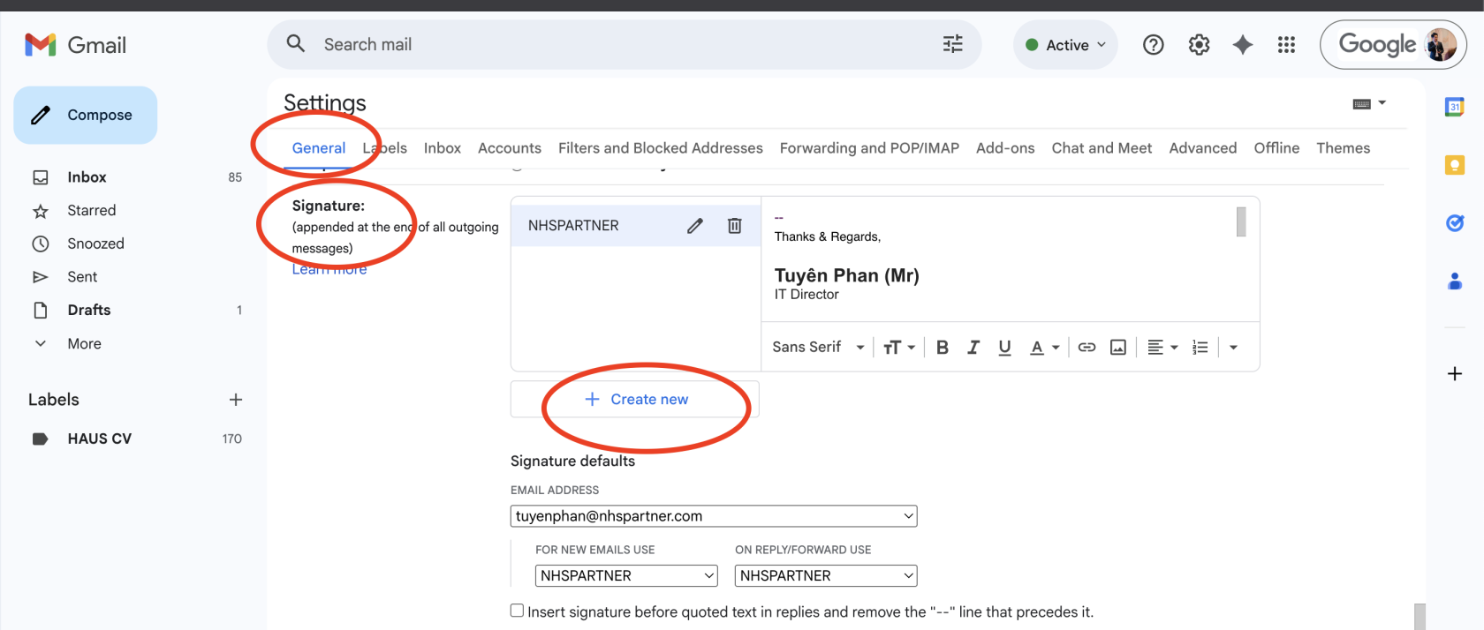Open the Filters and Blocked Addresses tab
Viewport: 1484px width, 630px height.
660,148
